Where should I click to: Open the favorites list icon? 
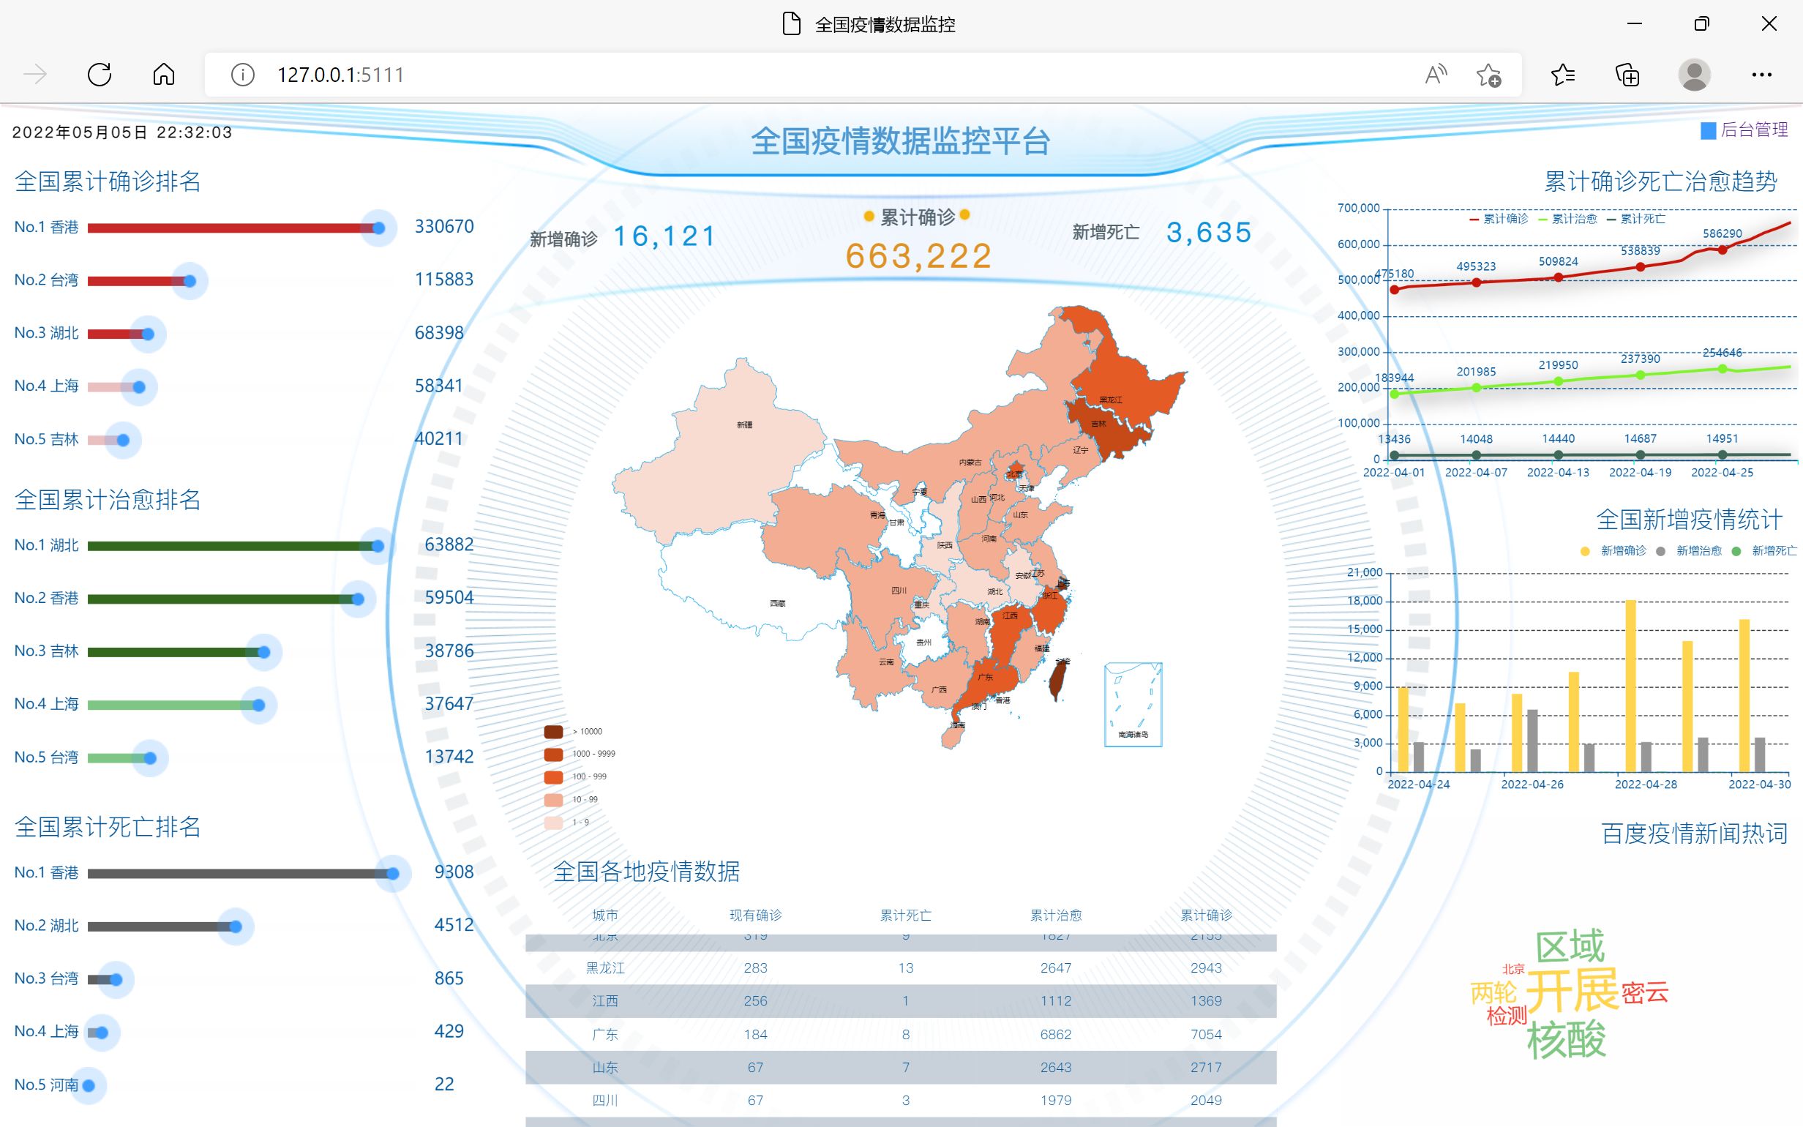(x=1562, y=75)
